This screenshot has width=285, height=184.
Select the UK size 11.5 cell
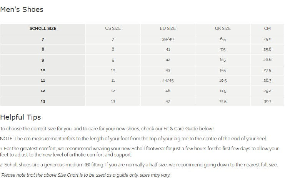223,91
